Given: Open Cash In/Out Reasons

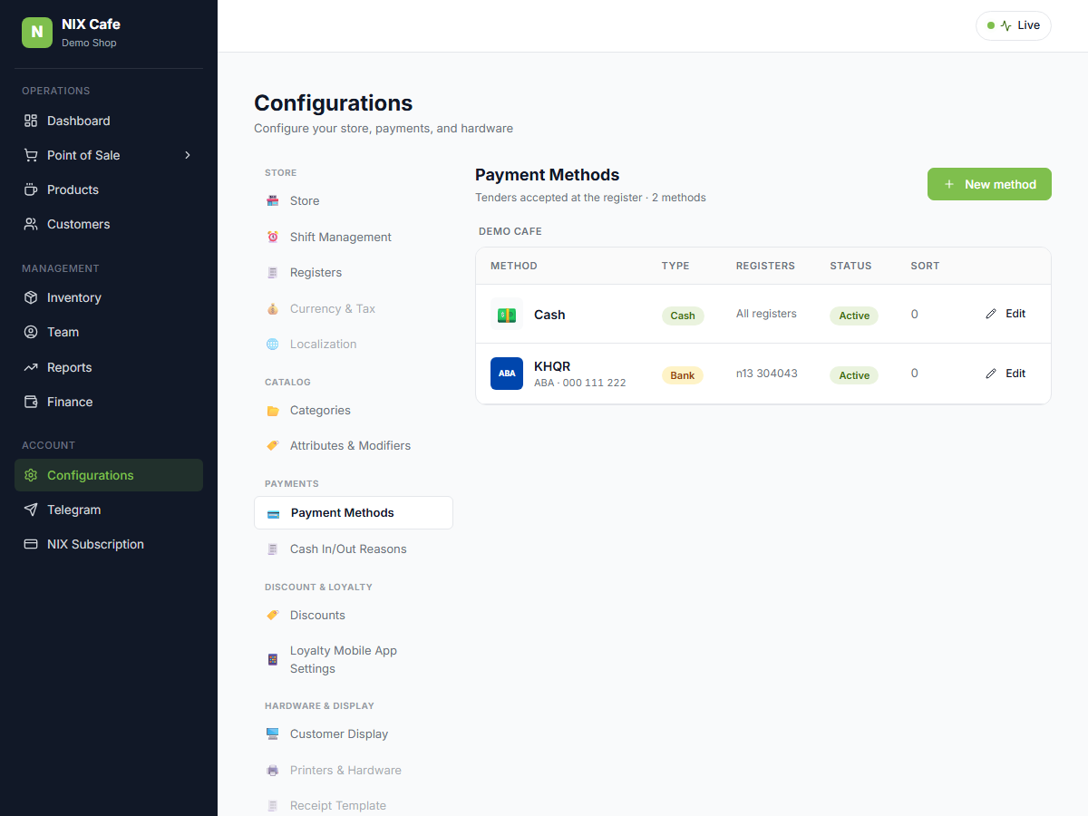Looking at the screenshot, I should click(x=354, y=549).
